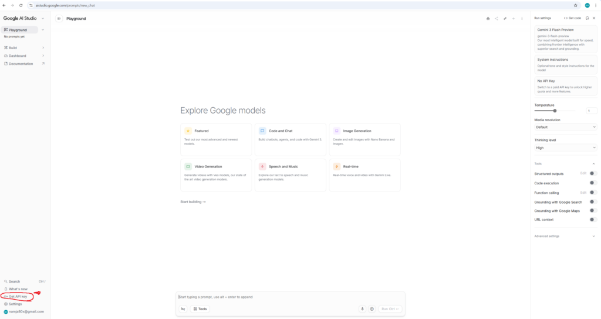The height and width of the screenshot is (319, 601).
Task: Click the reset settings icon next to Get code
Action: pos(587,18)
